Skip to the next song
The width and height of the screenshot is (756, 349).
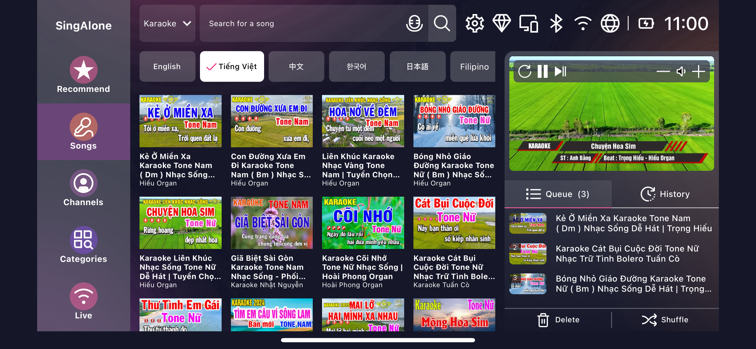(560, 71)
